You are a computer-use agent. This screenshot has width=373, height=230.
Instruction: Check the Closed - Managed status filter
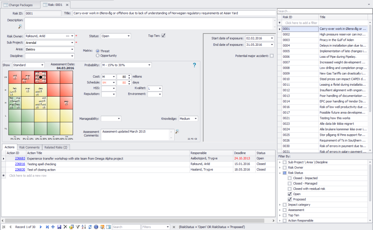(x=290, y=183)
